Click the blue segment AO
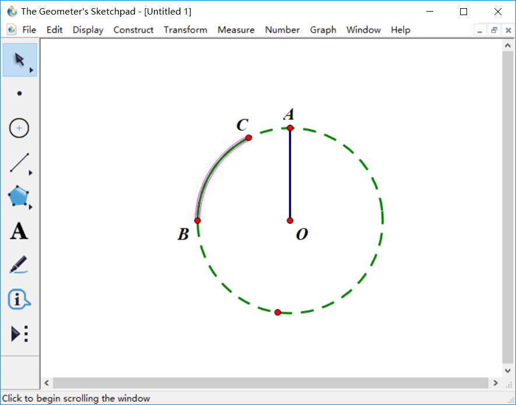516x405 pixels. (290, 175)
